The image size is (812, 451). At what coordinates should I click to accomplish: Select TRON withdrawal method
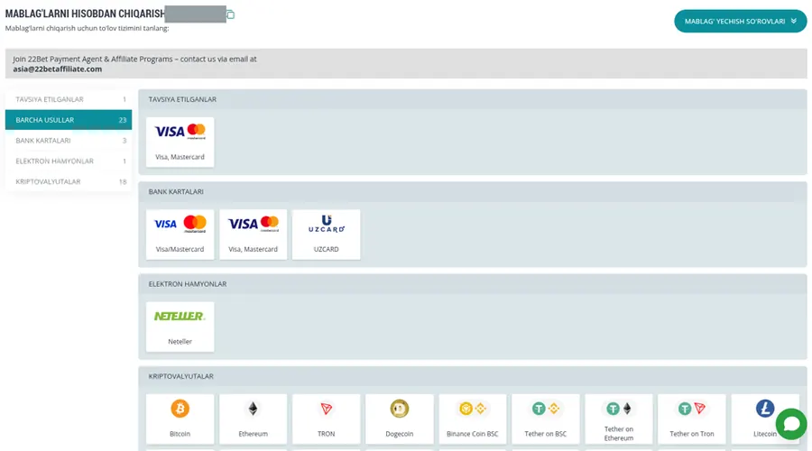[x=327, y=419]
